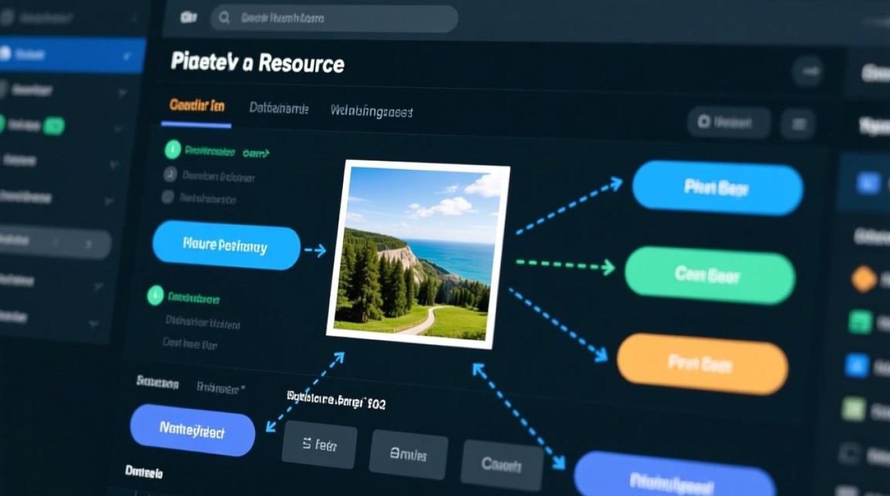Open the orange active tab under the Resource heading
This screenshot has height=496, width=890.
coord(197,106)
